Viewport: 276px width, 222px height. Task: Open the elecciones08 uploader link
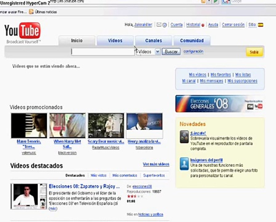point(142,187)
